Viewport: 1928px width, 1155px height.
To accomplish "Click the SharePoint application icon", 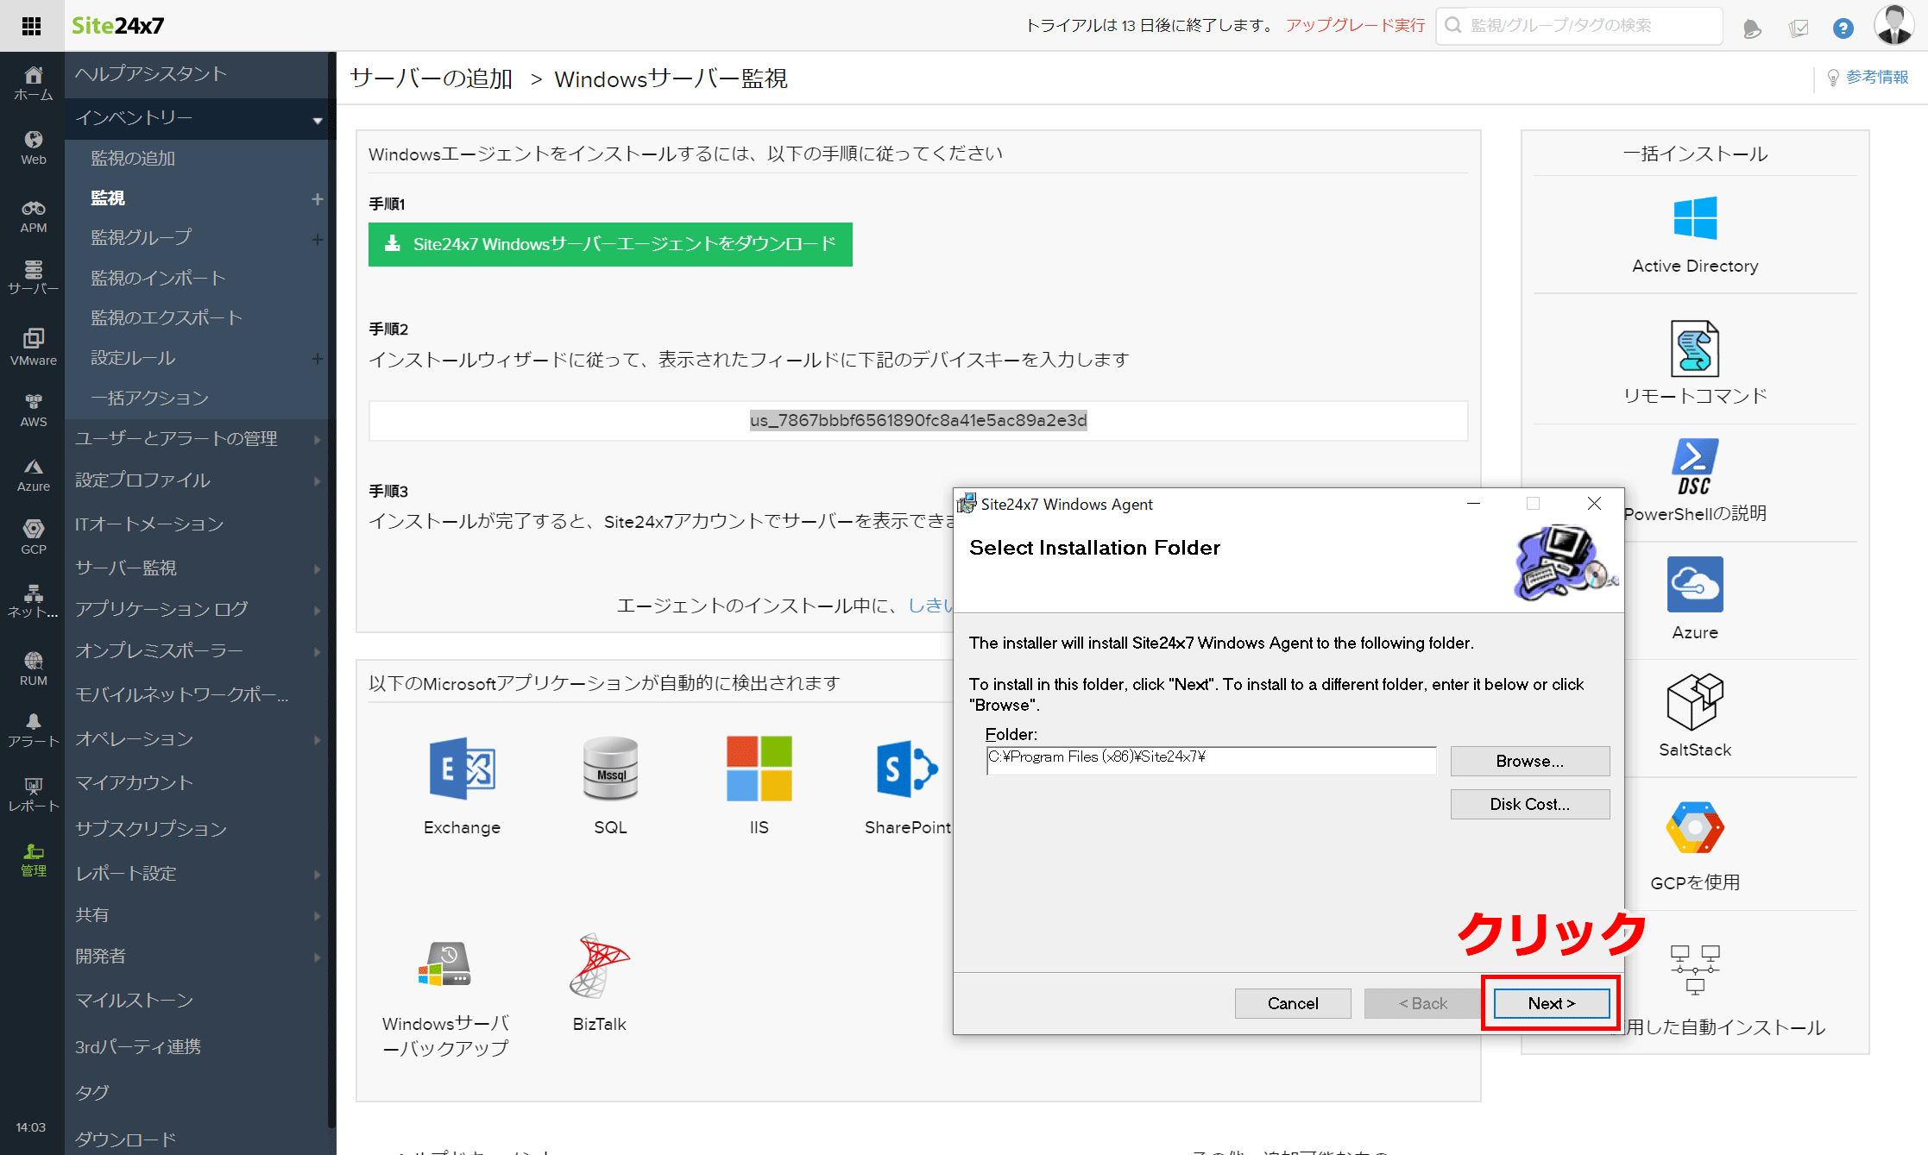I will click(x=907, y=769).
